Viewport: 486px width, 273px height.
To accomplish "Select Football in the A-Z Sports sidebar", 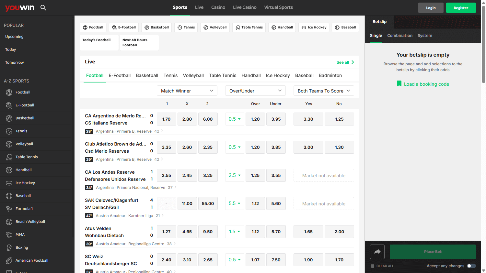I will pos(23,92).
